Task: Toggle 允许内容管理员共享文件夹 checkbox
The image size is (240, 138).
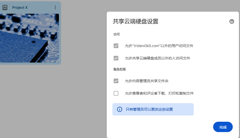Action: pyautogui.click(x=116, y=81)
